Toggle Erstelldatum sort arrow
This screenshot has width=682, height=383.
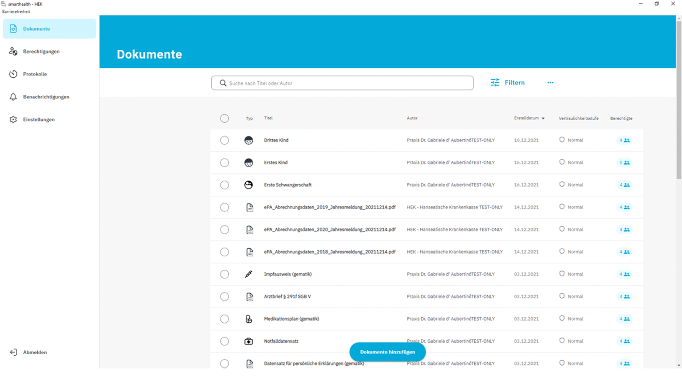pyautogui.click(x=543, y=118)
